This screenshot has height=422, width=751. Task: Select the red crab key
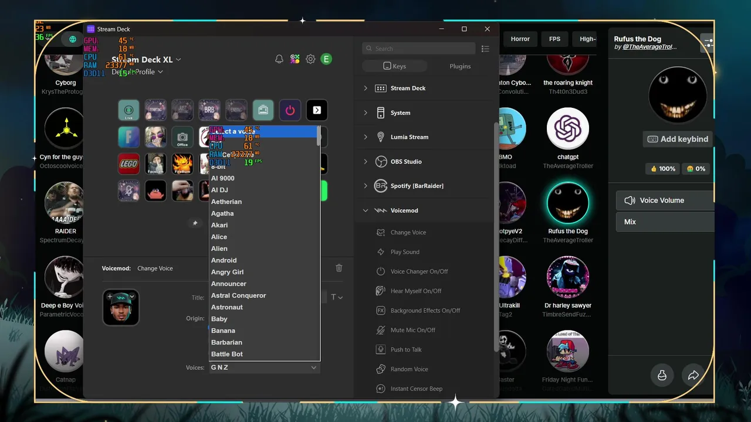click(155, 190)
